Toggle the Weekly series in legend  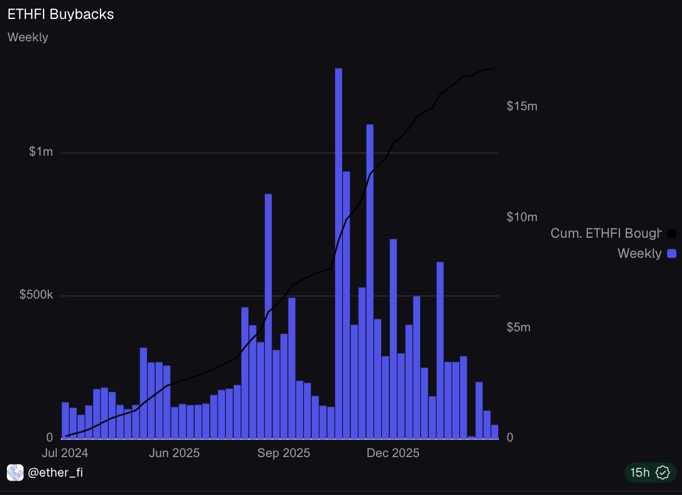coord(647,253)
